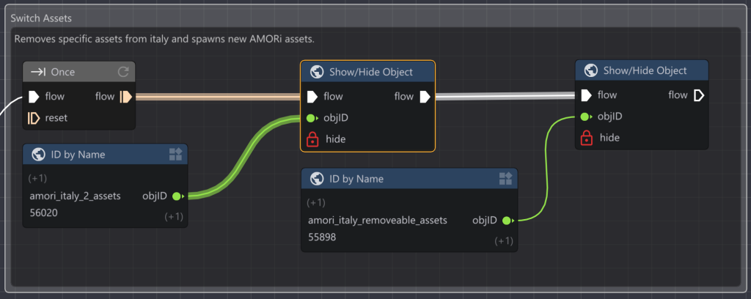This screenshot has height=299, width=751.
Task: Click globe icon on second Show/Hide Object node
Action: (591, 71)
